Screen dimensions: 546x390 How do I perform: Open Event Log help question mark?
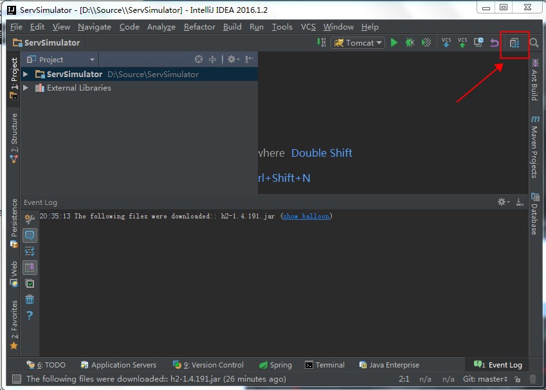tap(30, 315)
